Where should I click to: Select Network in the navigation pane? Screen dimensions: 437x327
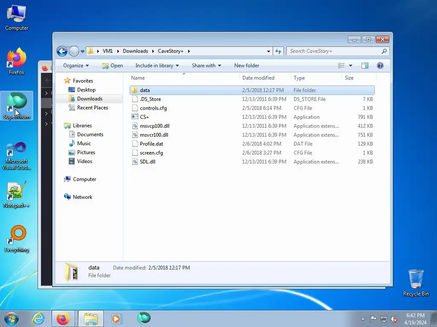click(x=82, y=197)
